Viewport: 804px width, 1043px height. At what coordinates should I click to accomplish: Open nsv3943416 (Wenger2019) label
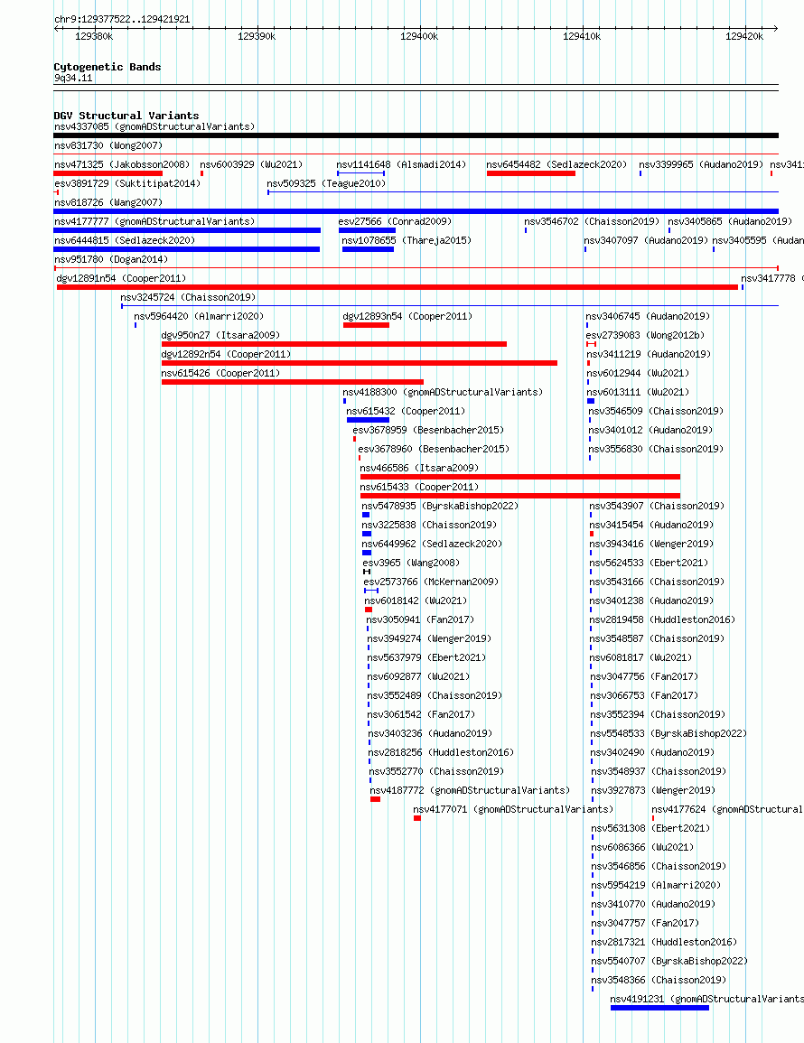pos(651,545)
